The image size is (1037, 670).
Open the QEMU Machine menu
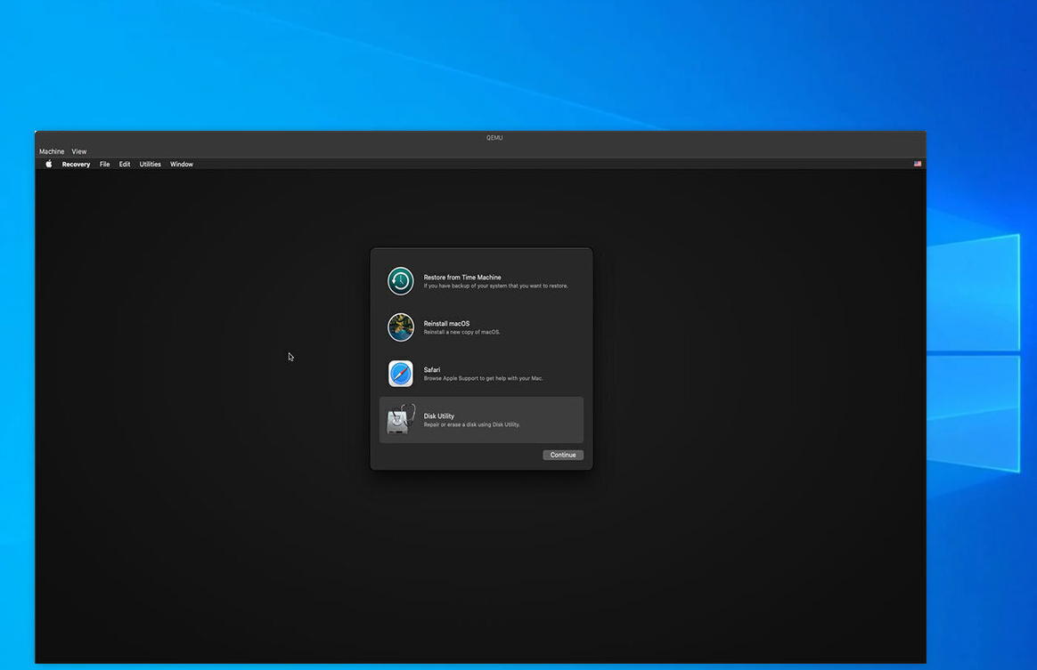(x=52, y=151)
